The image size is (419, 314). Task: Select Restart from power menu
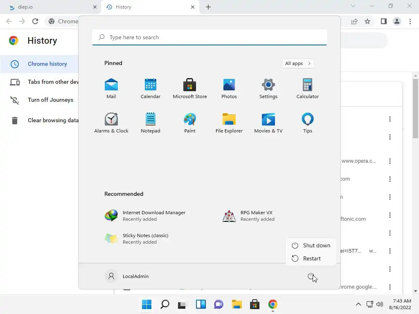pos(311,258)
